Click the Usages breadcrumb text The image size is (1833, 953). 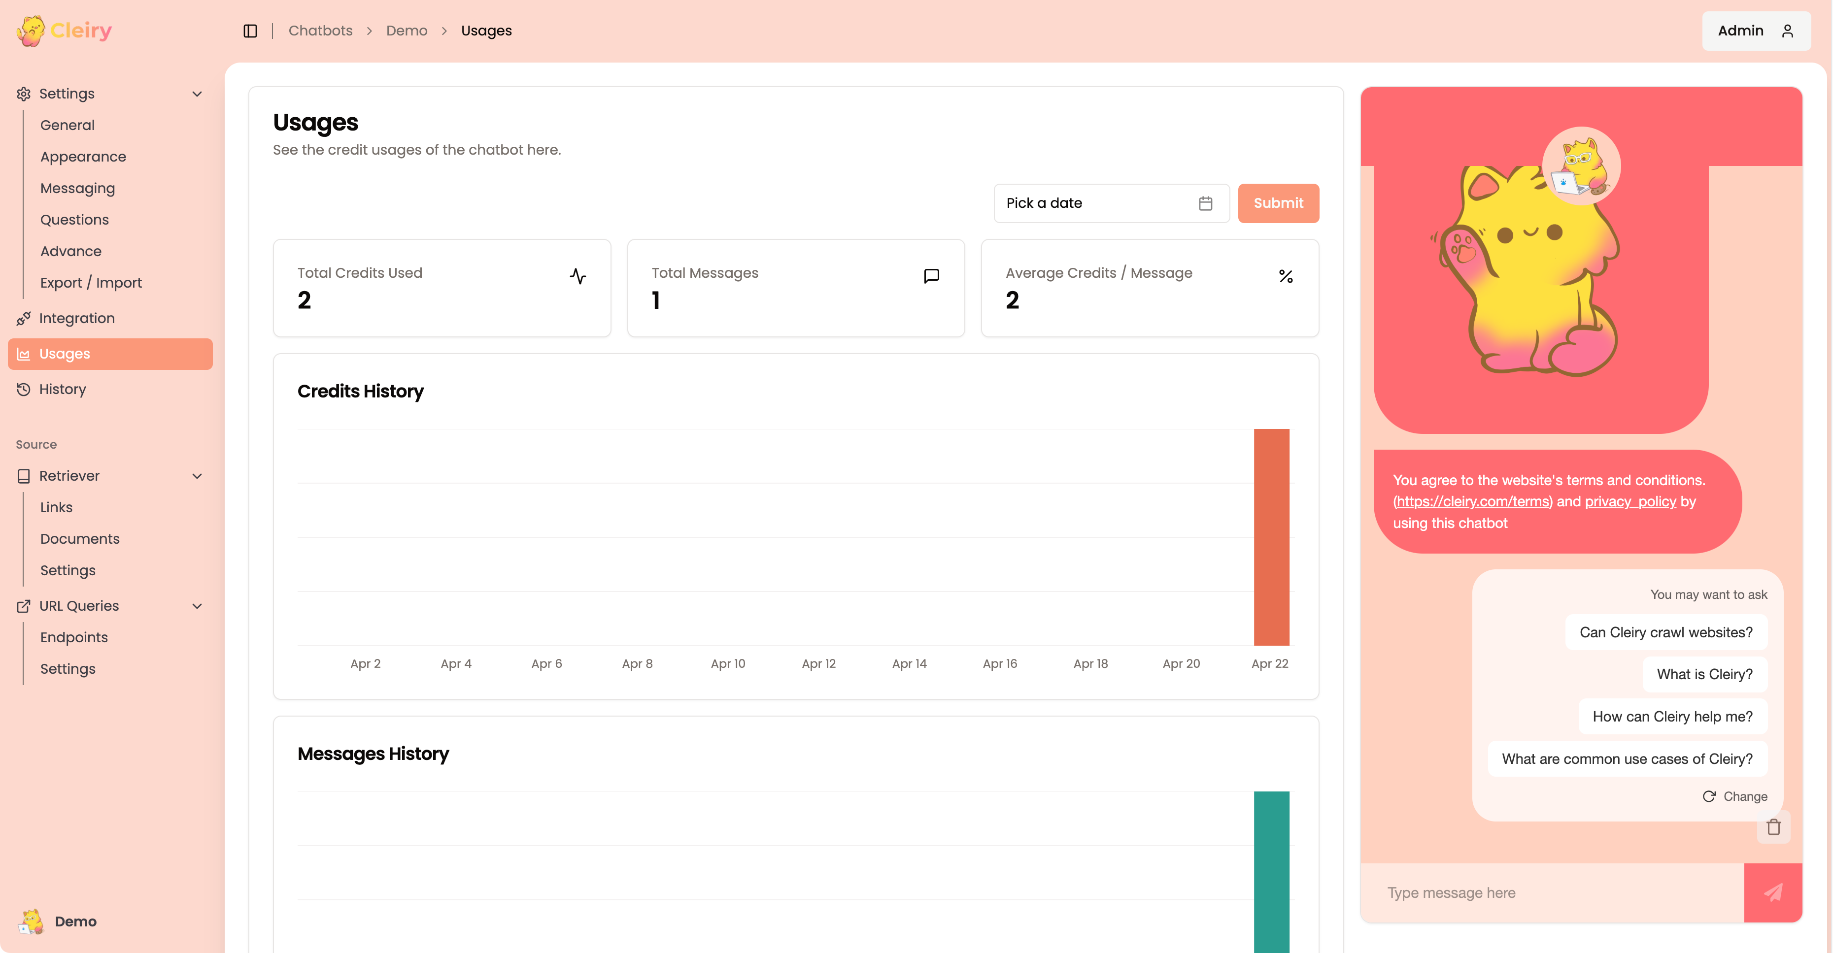click(486, 31)
